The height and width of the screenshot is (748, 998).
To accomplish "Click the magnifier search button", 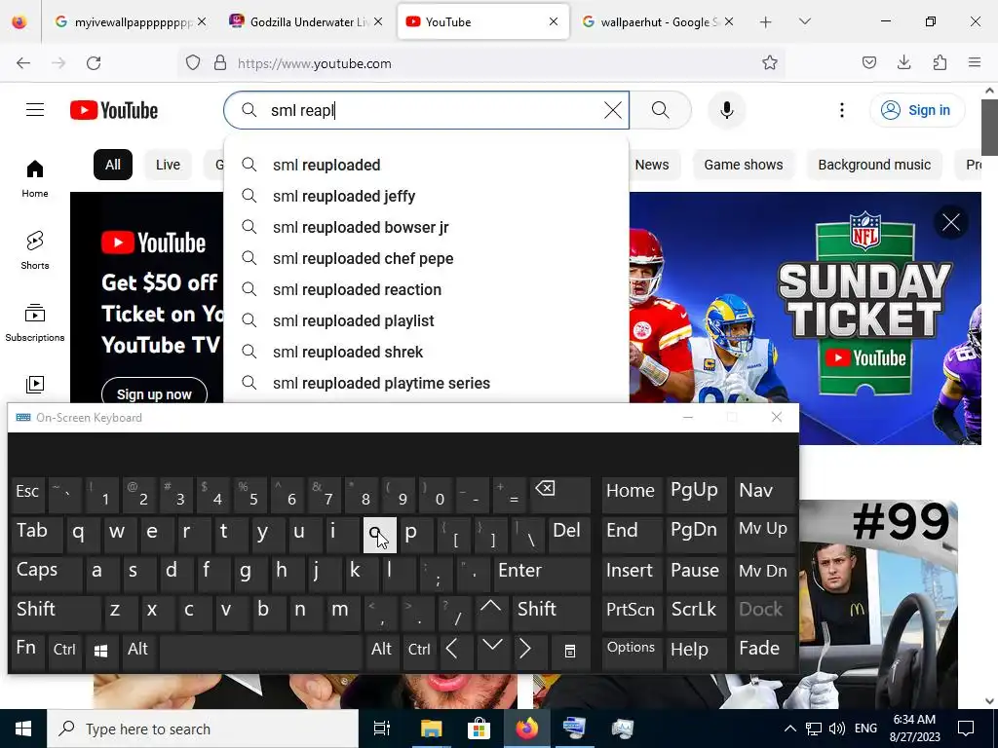I will pos(661,110).
